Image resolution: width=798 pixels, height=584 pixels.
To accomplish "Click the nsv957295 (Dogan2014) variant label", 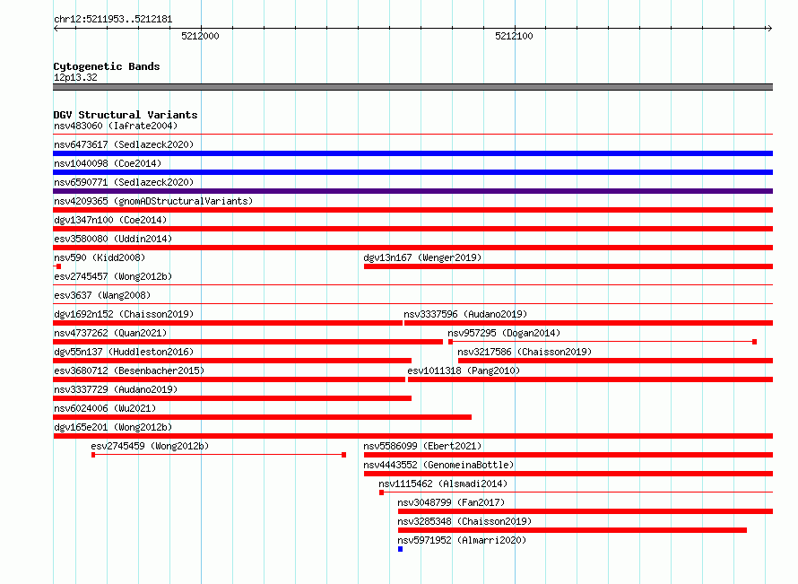I will pyautogui.click(x=504, y=333).
